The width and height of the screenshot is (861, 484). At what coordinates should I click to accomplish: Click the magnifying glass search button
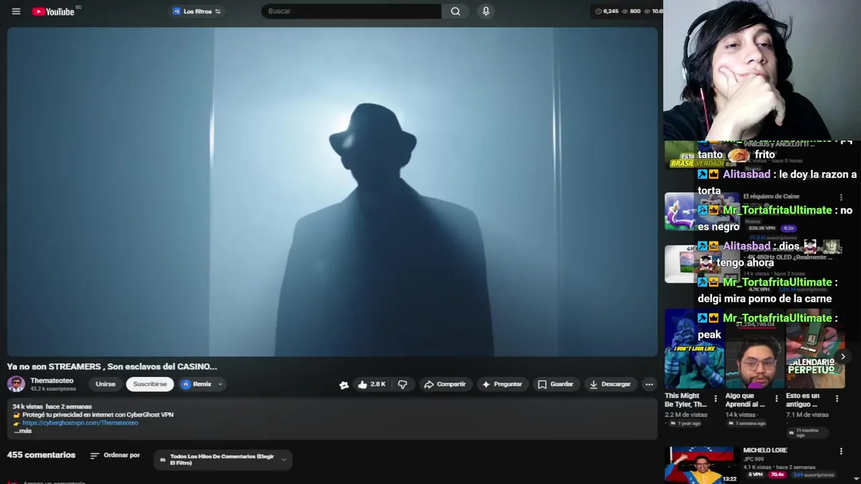[x=455, y=11]
